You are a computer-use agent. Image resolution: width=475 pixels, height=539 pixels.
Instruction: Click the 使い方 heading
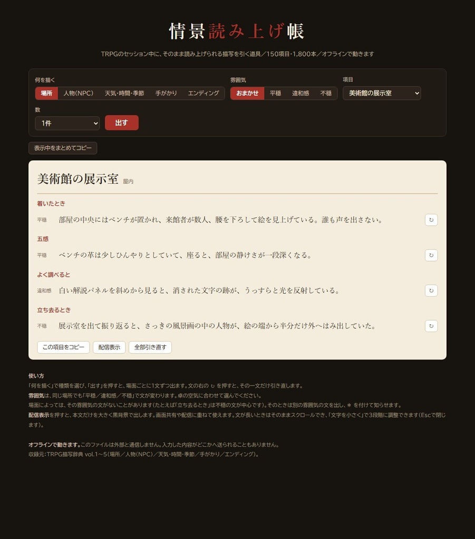(x=36, y=376)
